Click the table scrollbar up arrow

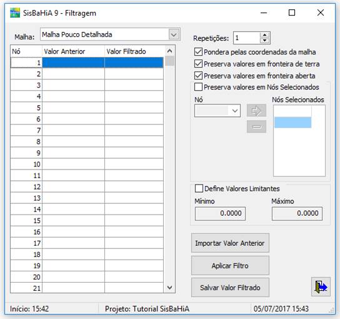pos(169,51)
